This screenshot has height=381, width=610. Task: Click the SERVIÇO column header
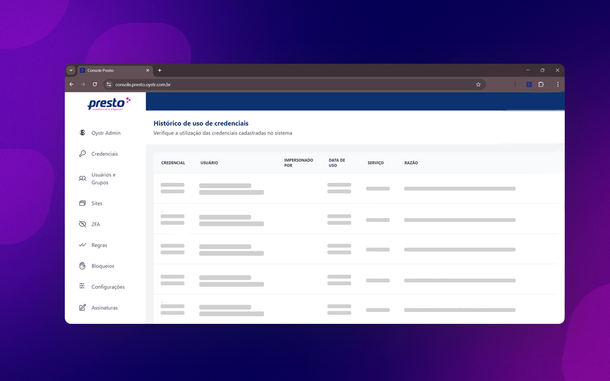click(x=376, y=163)
